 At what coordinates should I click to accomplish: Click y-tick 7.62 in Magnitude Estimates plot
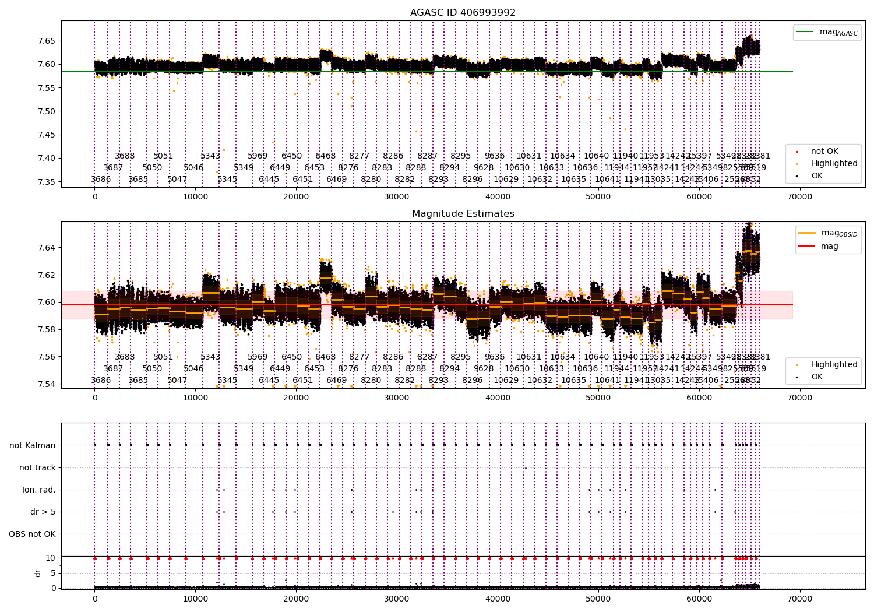pos(46,275)
